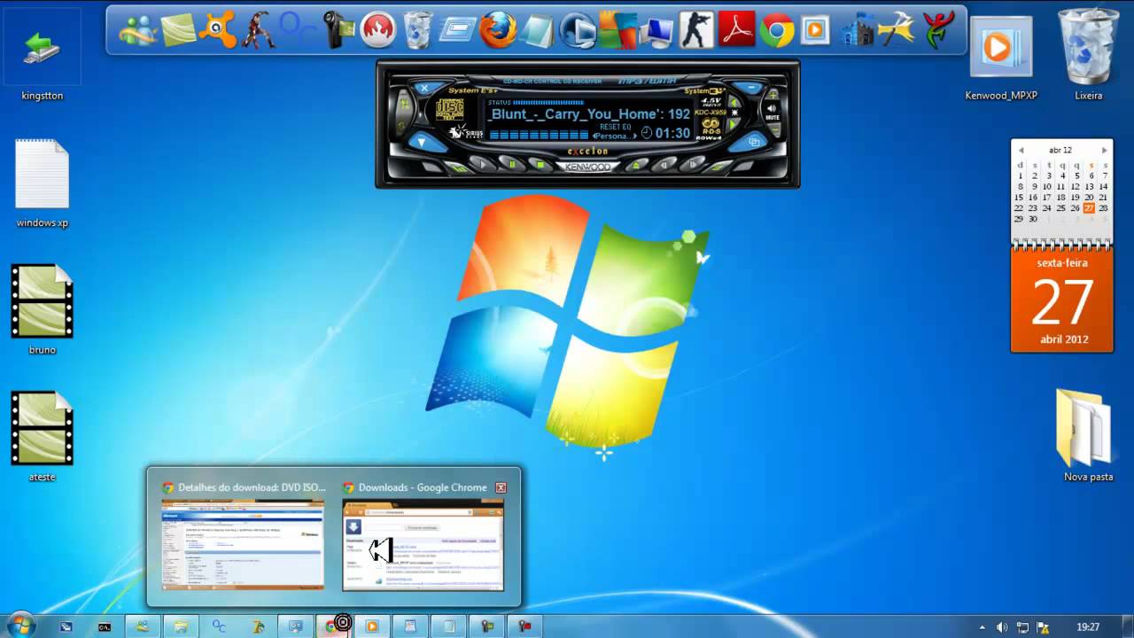Select the windows xp file on desktop

(x=43, y=183)
